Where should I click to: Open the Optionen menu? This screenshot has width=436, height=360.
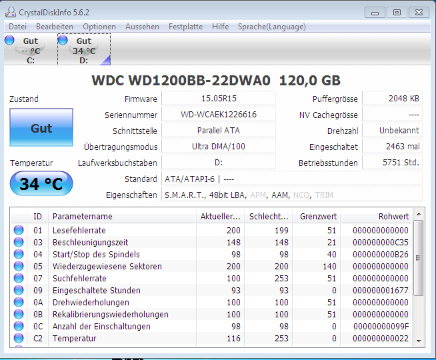(x=99, y=27)
